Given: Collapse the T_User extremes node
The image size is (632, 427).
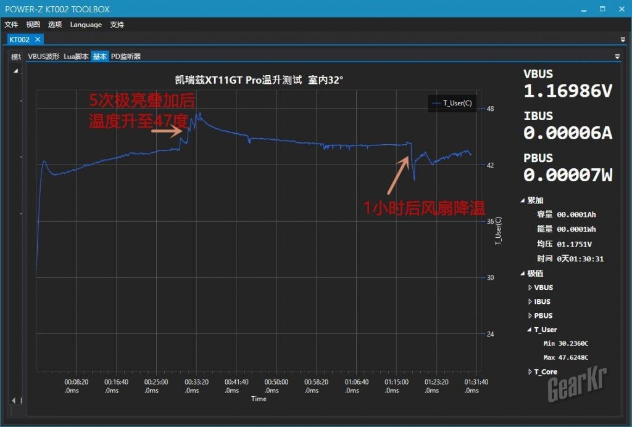Looking at the screenshot, I should point(530,330).
